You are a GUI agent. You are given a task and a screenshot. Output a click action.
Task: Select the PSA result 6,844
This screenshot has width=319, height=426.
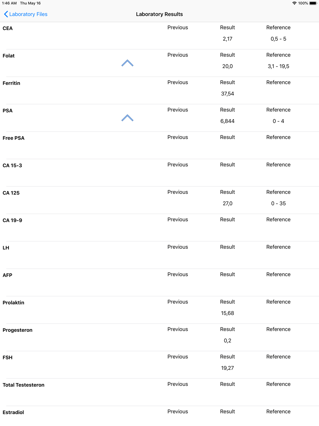coord(227,121)
